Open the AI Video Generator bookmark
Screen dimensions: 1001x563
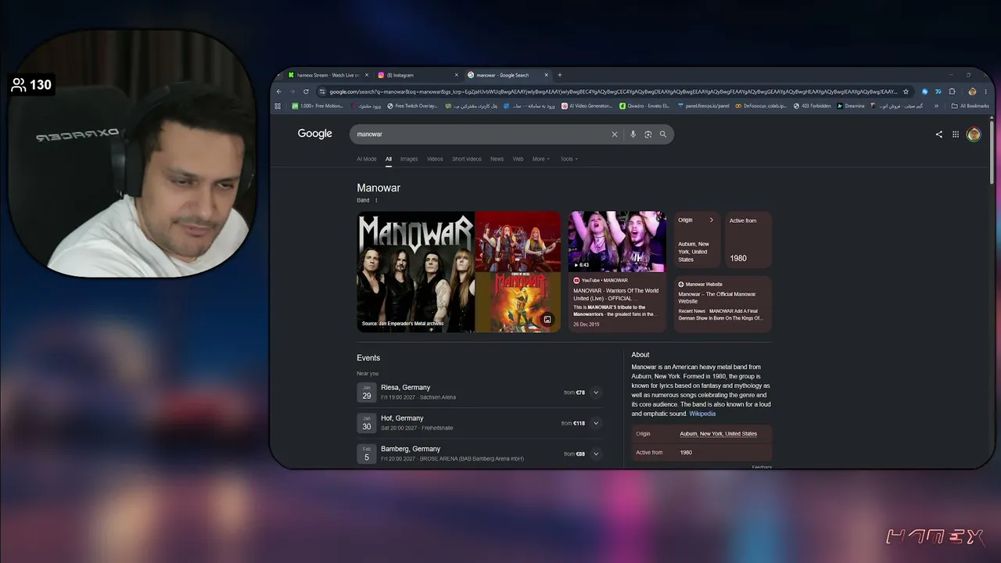pyautogui.click(x=587, y=106)
